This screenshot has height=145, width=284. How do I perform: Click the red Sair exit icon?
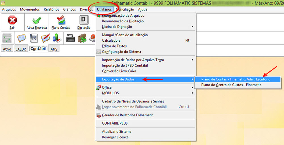(12, 20)
